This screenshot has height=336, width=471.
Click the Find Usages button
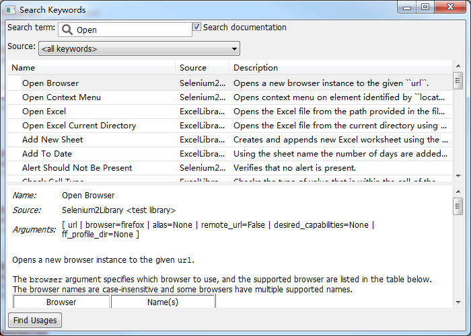pyautogui.click(x=35, y=320)
